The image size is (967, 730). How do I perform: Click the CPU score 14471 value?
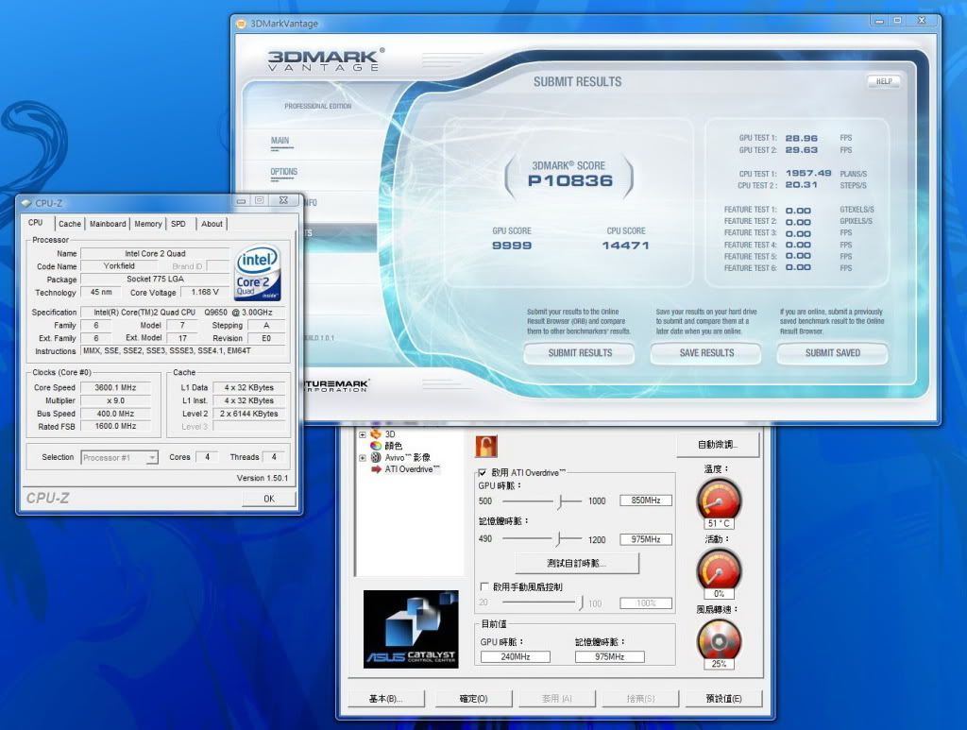[625, 246]
